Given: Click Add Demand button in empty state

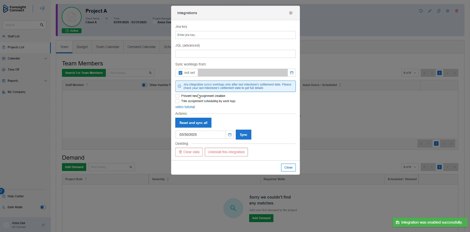Looking at the screenshot, I should (261, 218).
